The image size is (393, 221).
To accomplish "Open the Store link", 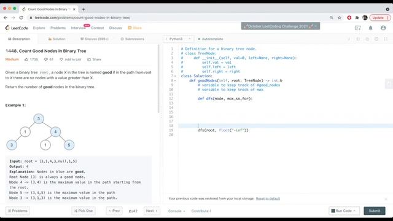I will (x=135, y=28).
